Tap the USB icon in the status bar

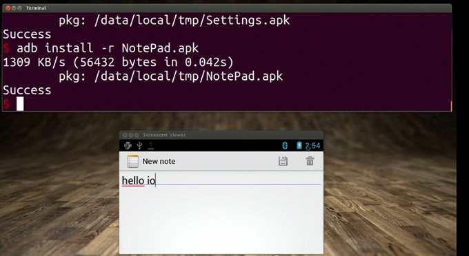(139, 146)
